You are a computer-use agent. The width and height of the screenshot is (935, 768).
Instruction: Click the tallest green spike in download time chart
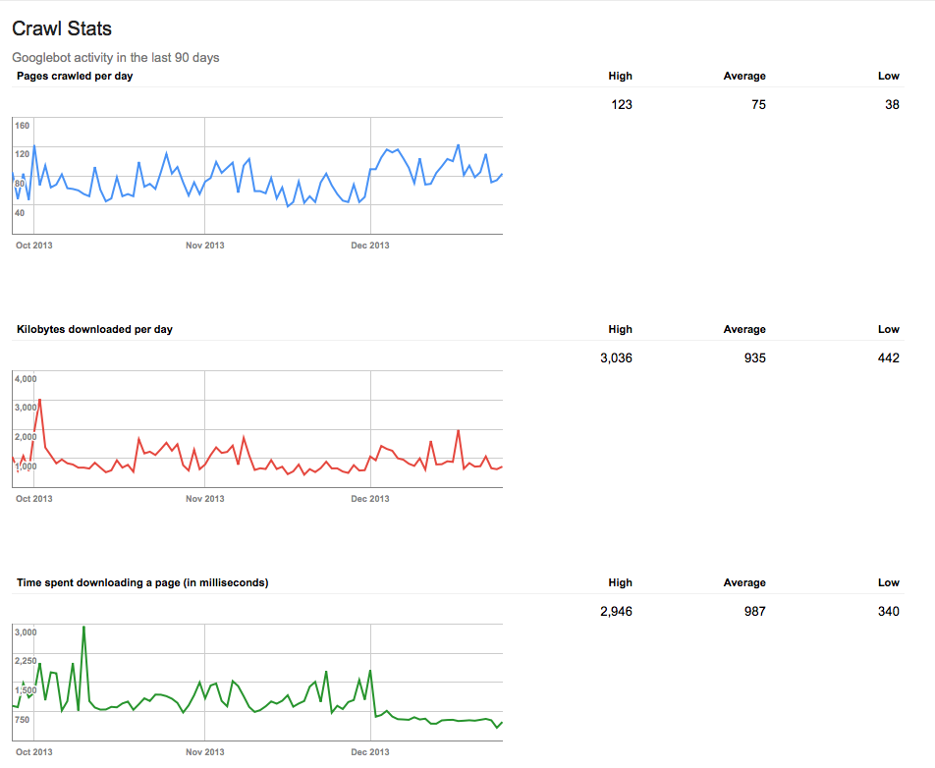coord(83,628)
